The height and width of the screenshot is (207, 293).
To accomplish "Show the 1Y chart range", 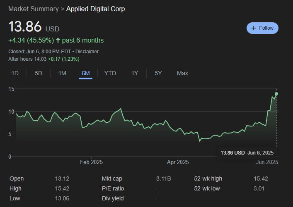I will pos(135,73).
